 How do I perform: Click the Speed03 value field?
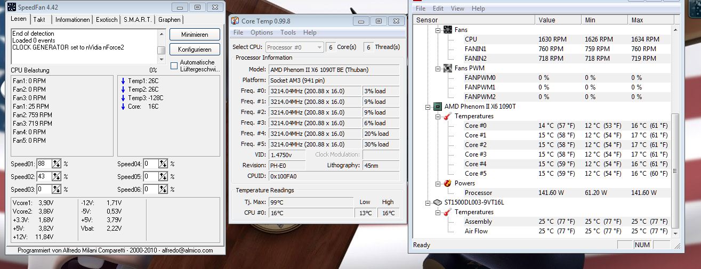tap(44, 189)
